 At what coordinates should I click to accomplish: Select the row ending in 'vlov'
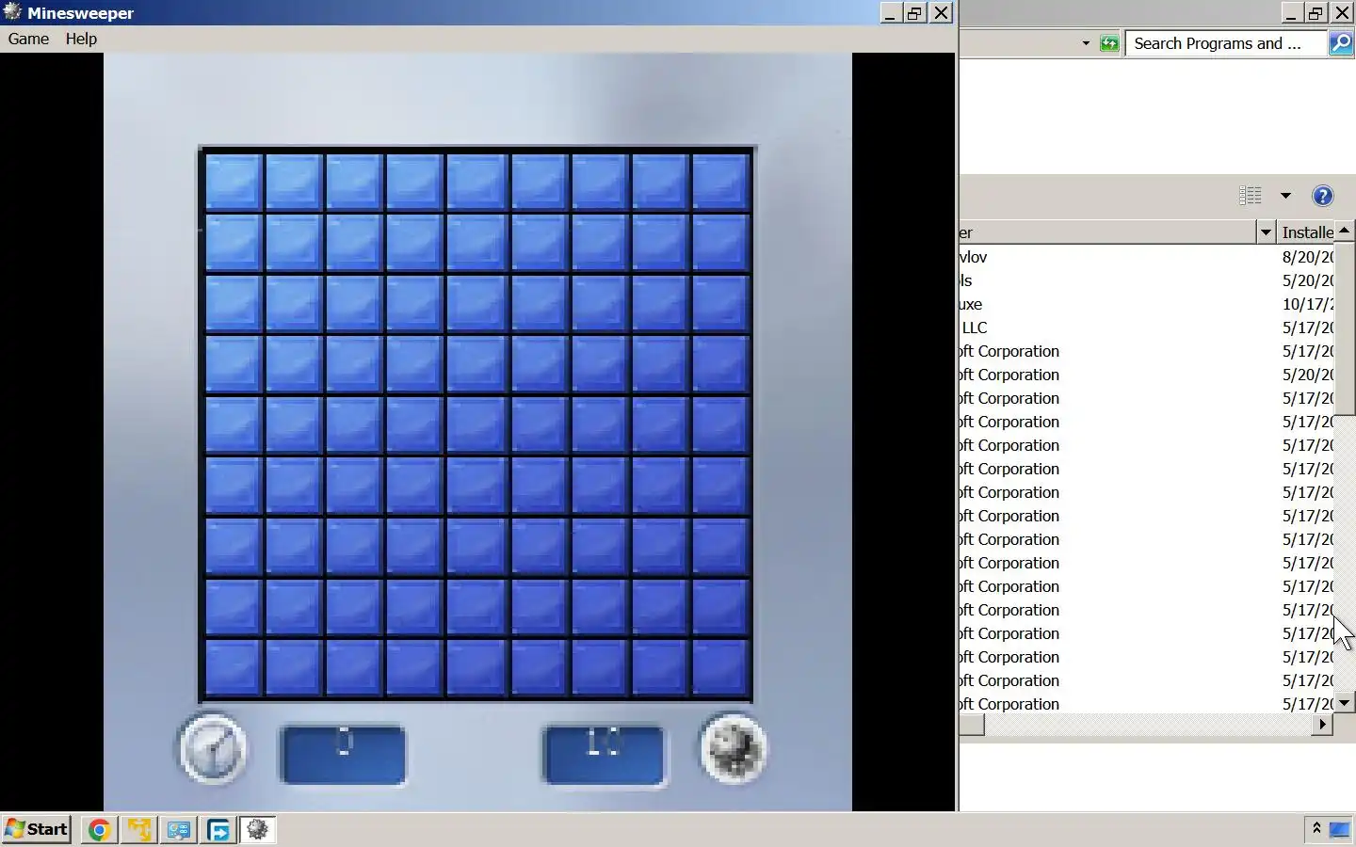pyautogui.click(x=1147, y=257)
